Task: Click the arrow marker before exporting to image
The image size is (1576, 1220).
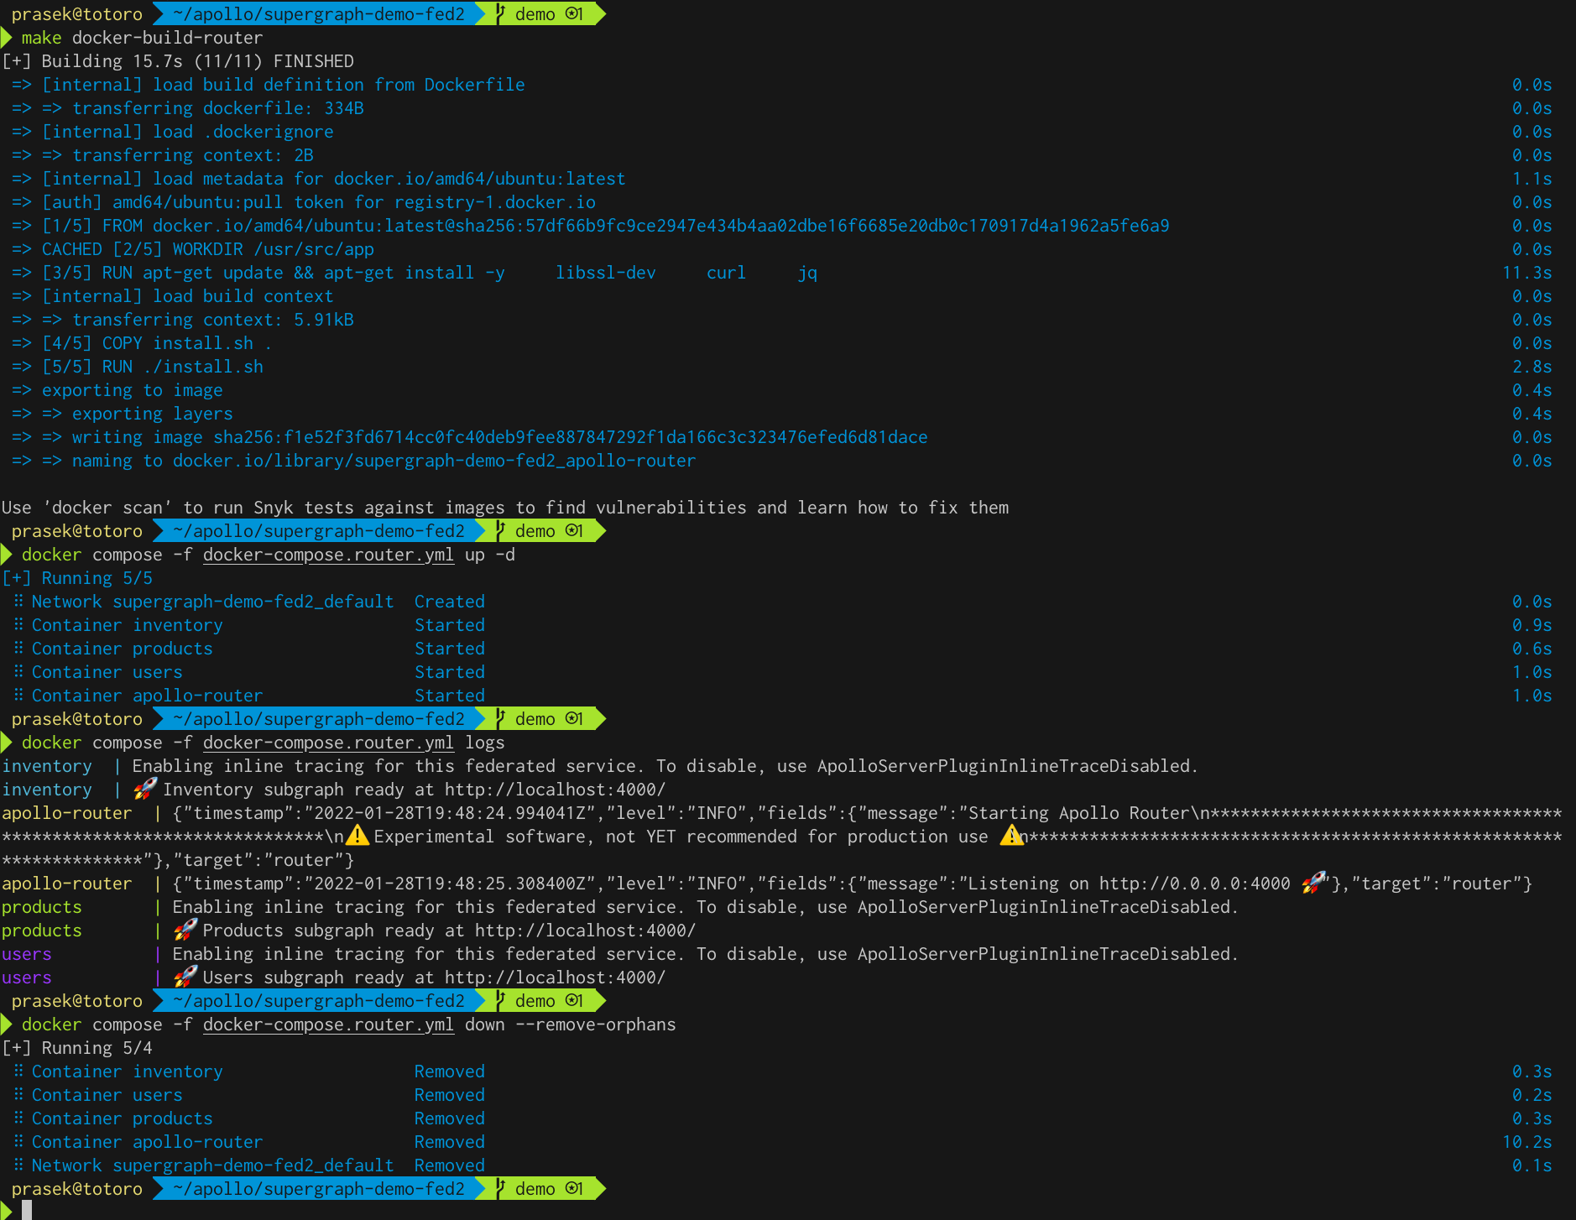Action: click(x=22, y=390)
